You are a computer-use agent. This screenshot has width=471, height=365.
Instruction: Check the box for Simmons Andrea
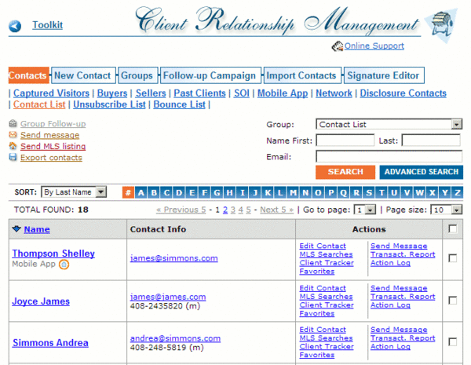tap(453, 342)
